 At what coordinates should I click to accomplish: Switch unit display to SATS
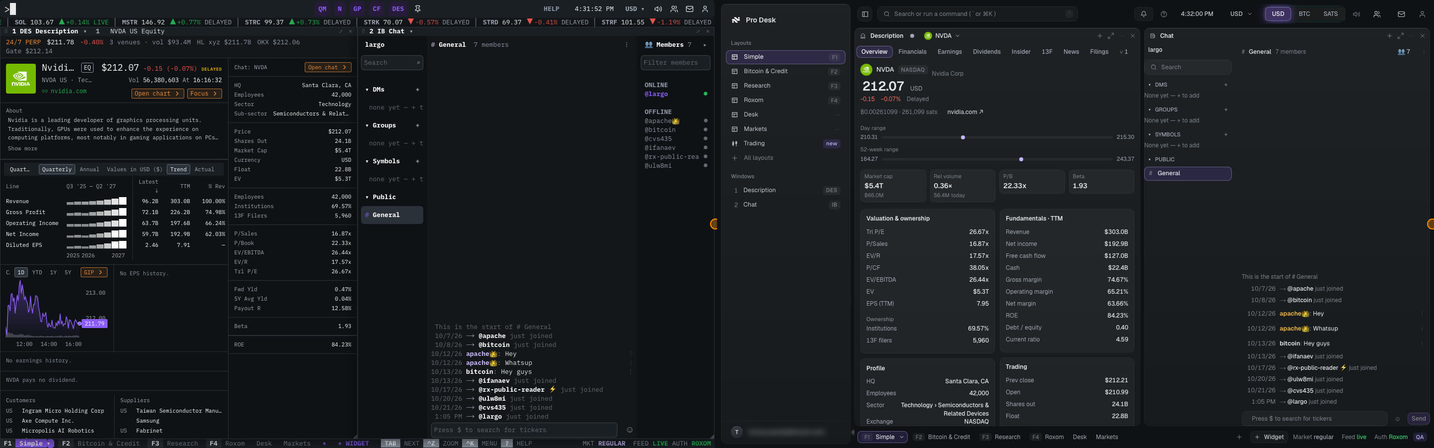tap(1330, 14)
